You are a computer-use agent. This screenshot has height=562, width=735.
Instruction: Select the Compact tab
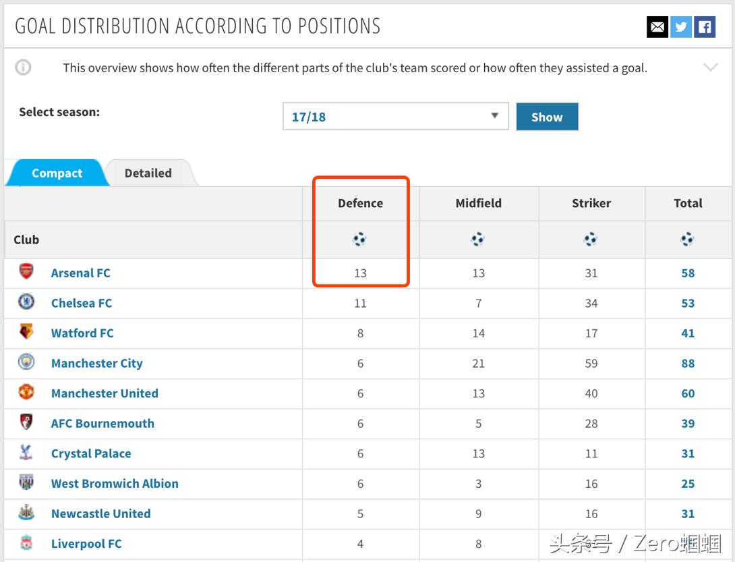tap(57, 173)
